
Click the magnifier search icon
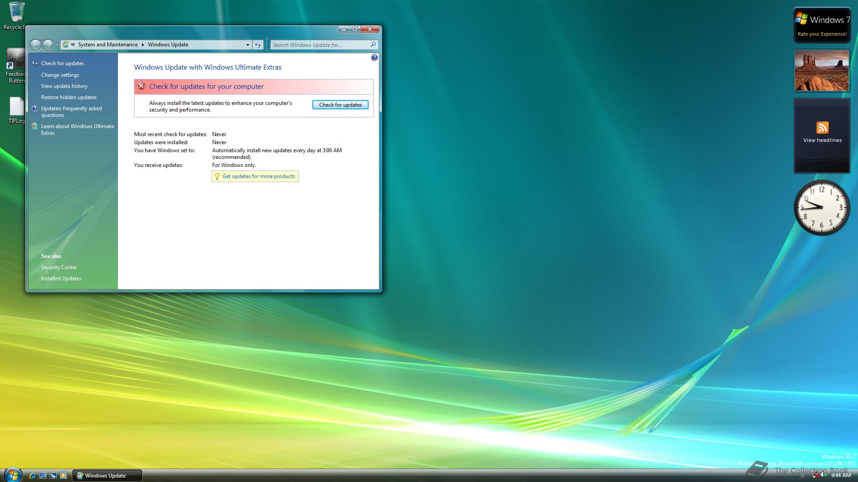(374, 45)
